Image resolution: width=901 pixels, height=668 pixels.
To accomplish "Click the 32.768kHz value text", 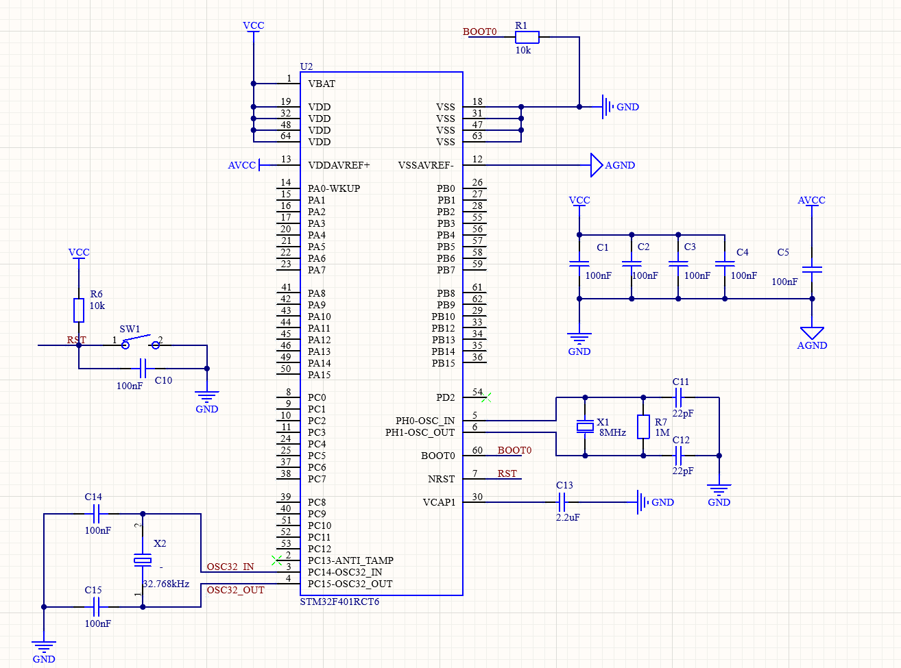I will click(166, 584).
